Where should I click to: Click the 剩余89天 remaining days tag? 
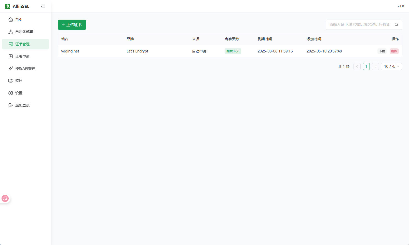coord(233,51)
